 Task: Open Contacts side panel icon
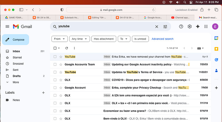coord(216,71)
